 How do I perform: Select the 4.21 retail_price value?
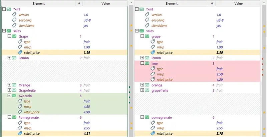click(87, 133)
